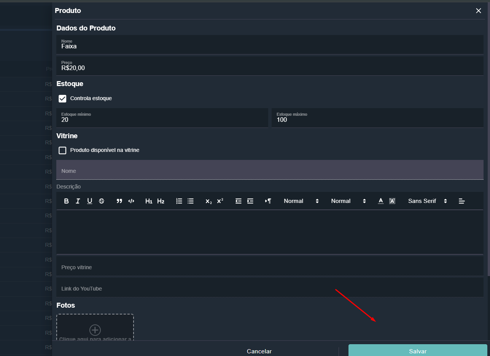
Task: Edit the Preço field R$20,00
Action: tap(270, 66)
